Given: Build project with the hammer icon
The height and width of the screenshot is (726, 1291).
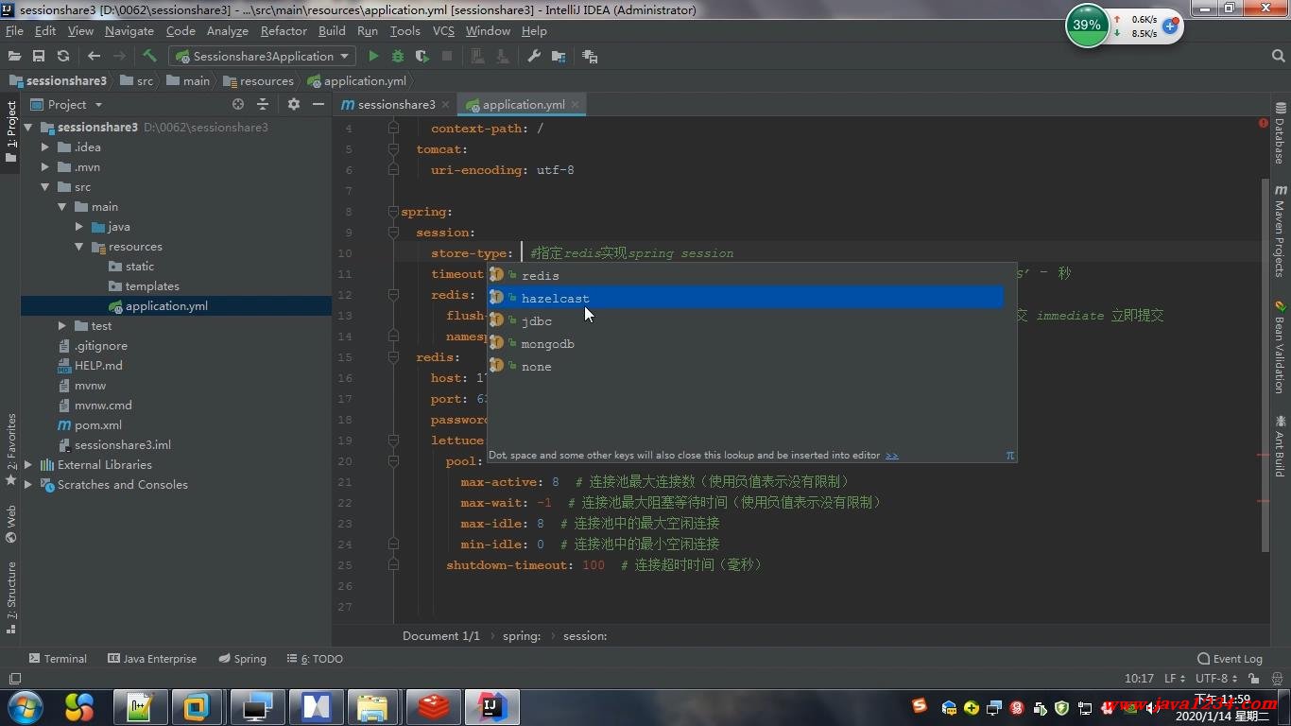Looking at the screenshot, I should click(x=149, y=56).
